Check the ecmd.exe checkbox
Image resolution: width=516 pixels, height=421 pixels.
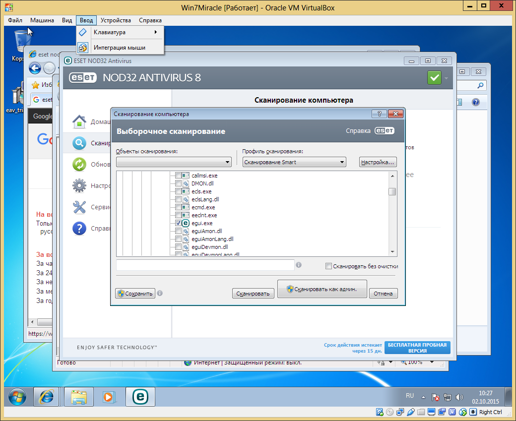pos(178,207)
